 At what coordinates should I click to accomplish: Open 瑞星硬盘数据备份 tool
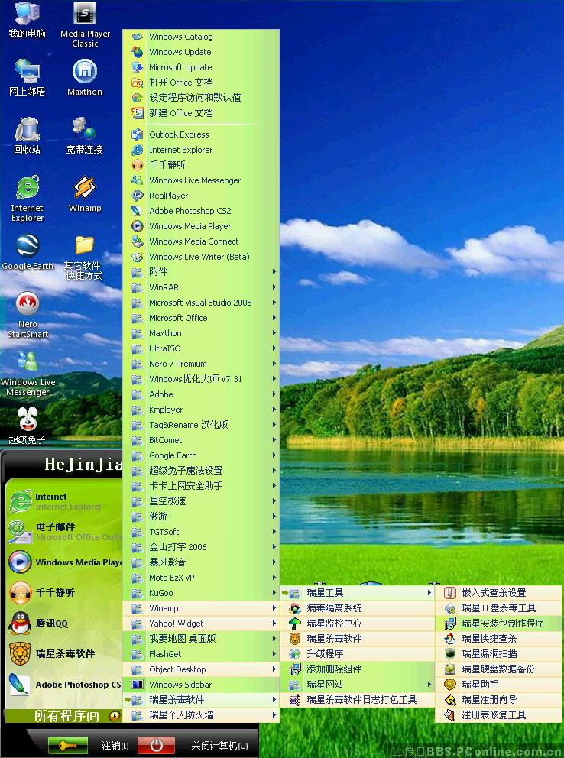point(498,669)
